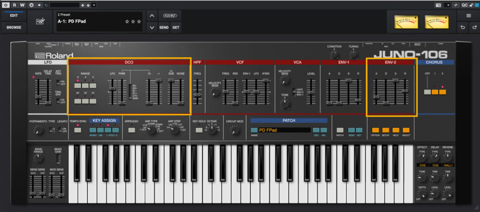Select next preset with down chevron

coord(152,27)
